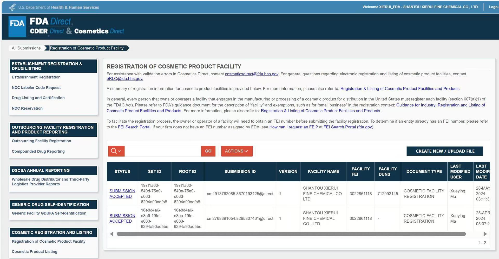Open Establishment Registration in sidebar
499x259 pixels.
pos(36,77)
